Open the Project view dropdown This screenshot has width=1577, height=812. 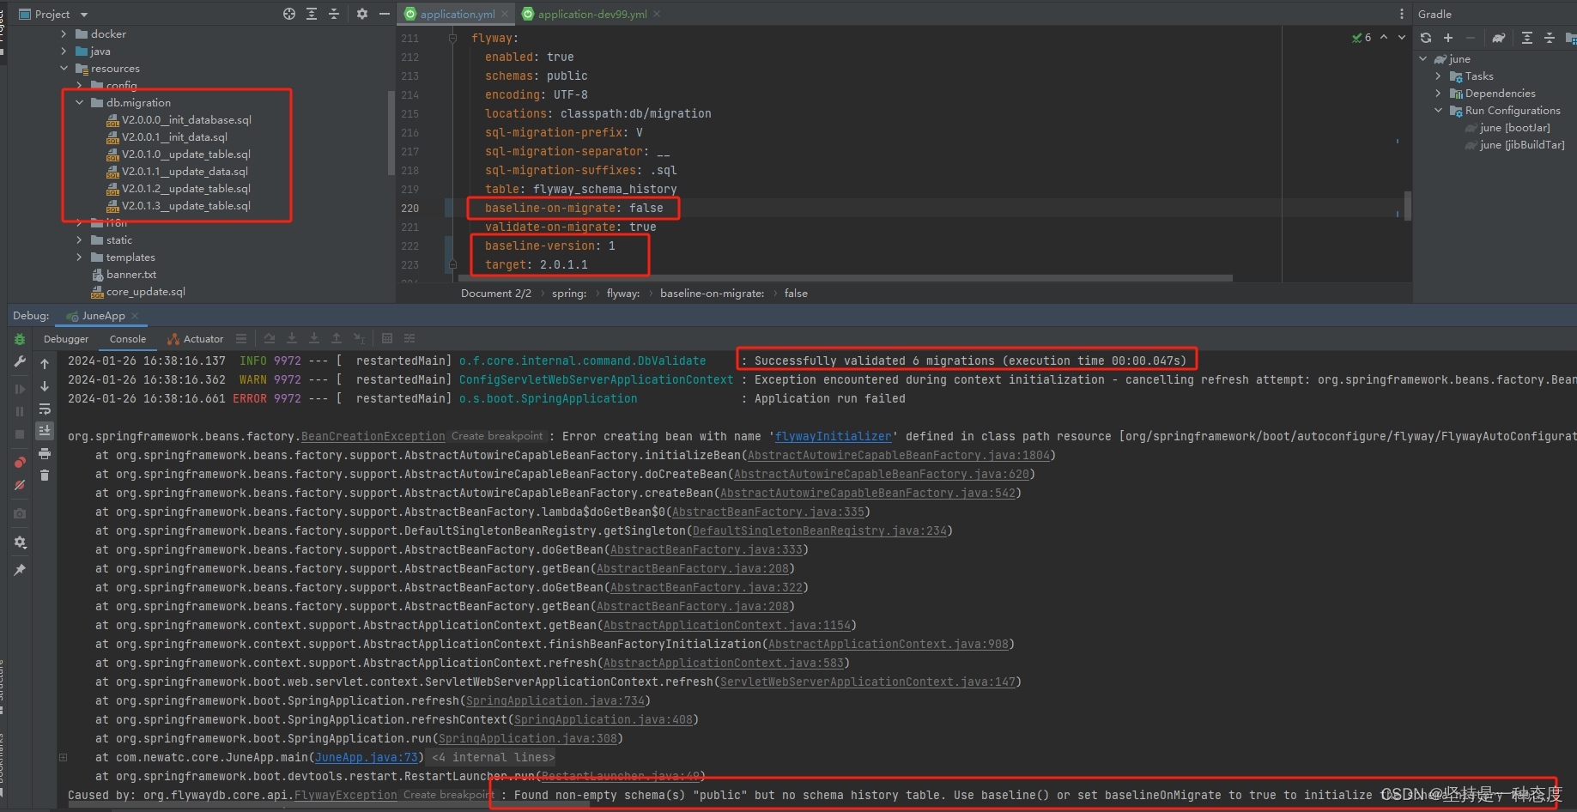click(x=84, y=15)
